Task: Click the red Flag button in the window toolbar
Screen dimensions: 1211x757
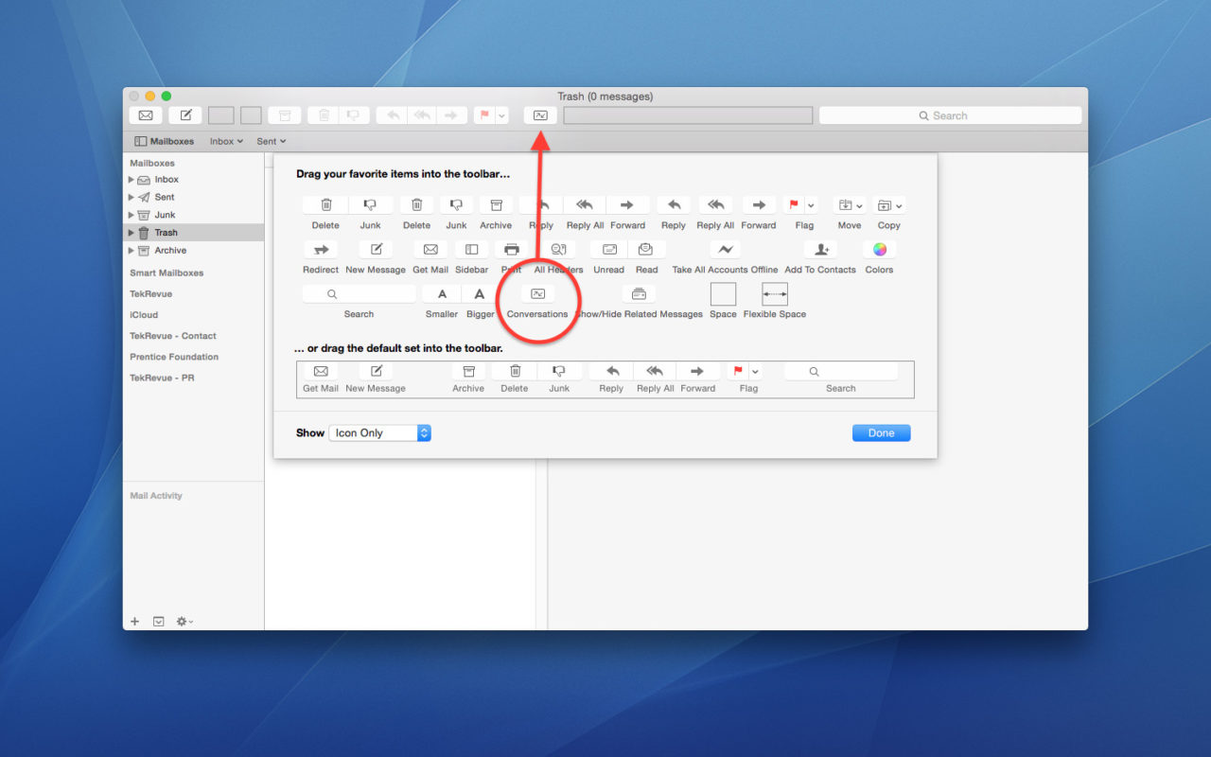Action: [x=483, y=115]
